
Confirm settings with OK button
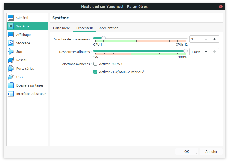point(187,151)
